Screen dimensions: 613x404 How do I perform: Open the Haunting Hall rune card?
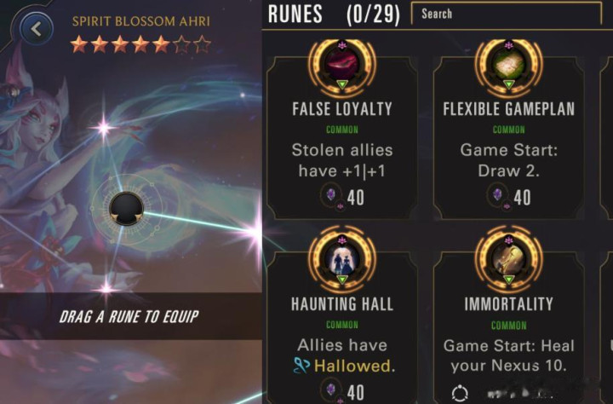[x=342, y=328]
